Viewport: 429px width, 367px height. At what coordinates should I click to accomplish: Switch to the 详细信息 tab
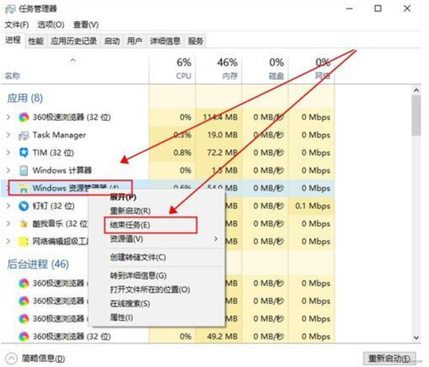165,41
